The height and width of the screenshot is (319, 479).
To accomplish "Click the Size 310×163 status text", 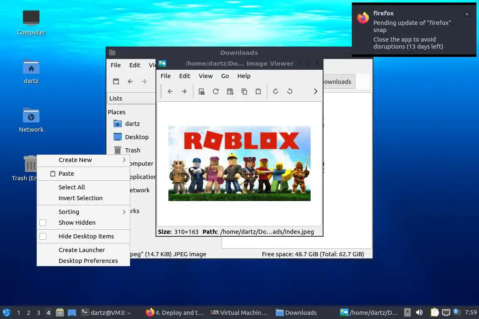I will [178, 232].
